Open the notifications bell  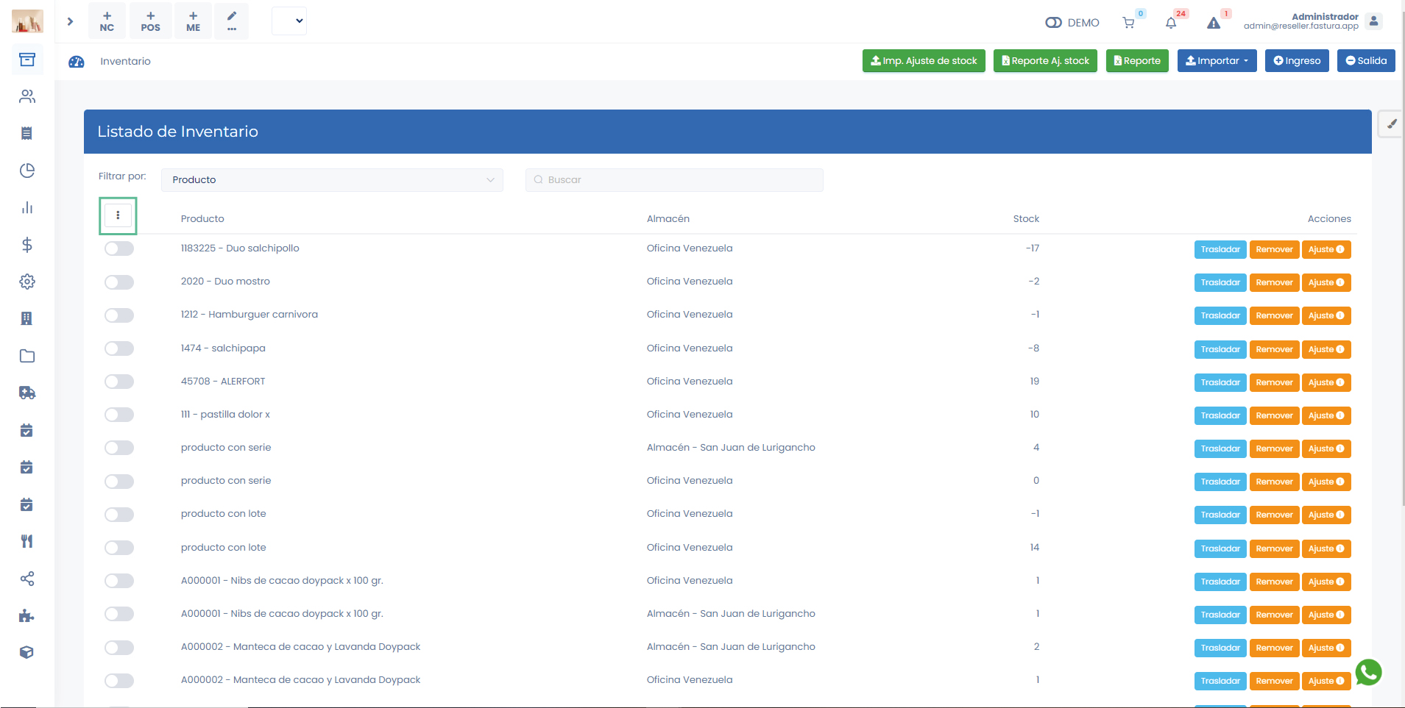click(x=1171, y=23)
